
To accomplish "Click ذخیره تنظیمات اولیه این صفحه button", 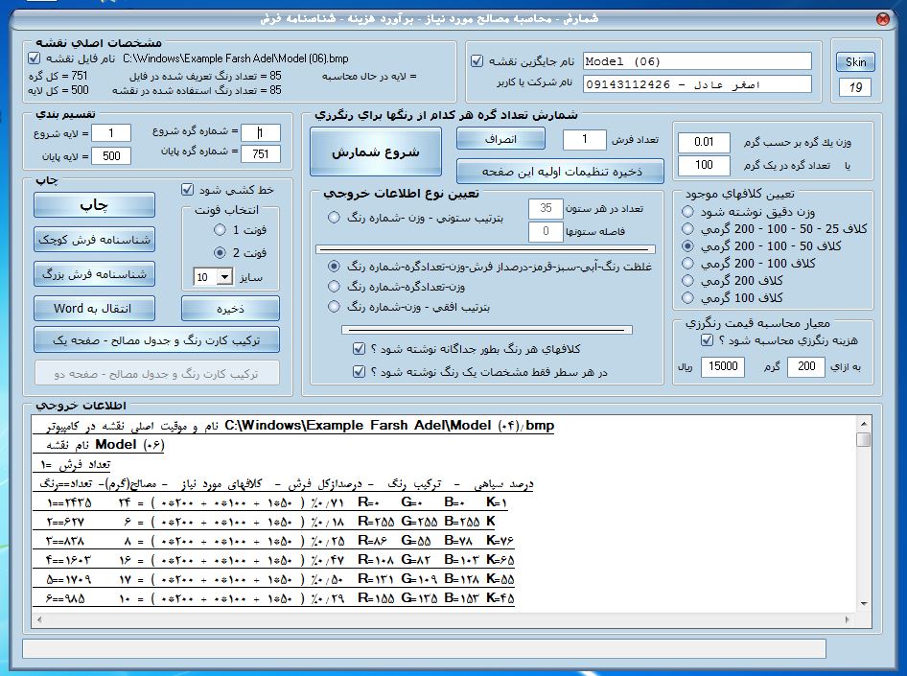I will coord(560,172).
